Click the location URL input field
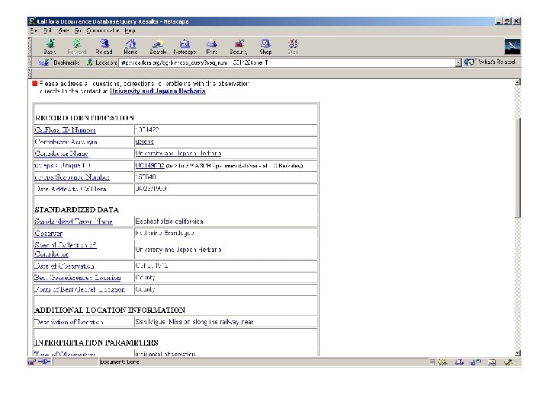The height and width of the screenshot is (411, 549). (287, 62)
